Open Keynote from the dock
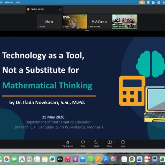 click(83, 159)
